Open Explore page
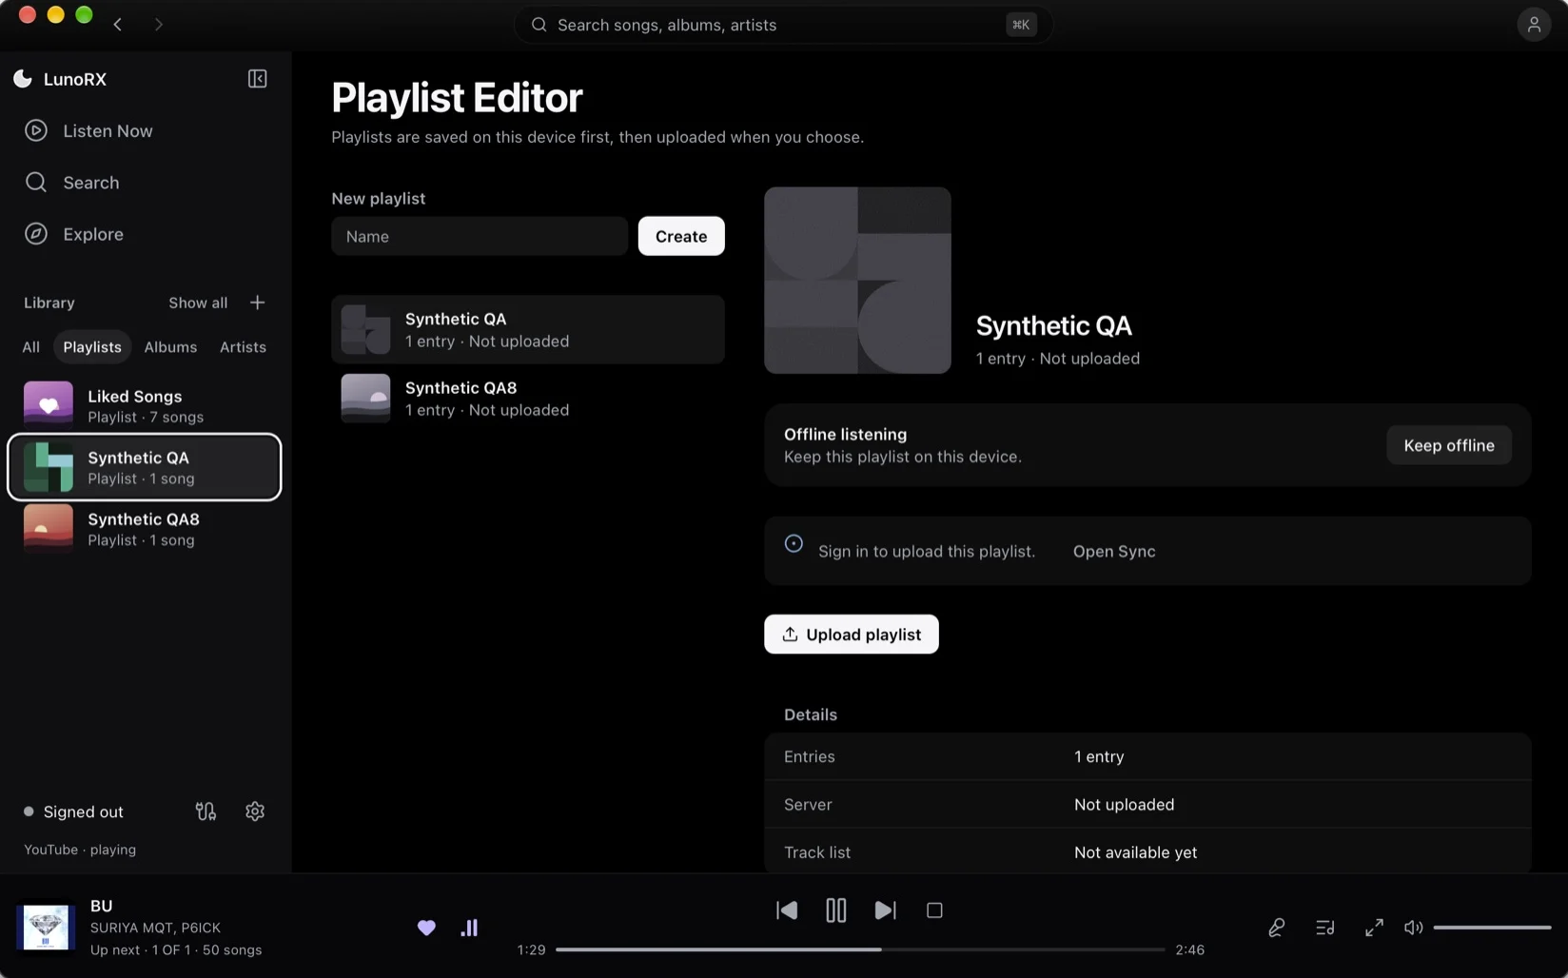Screen dimensions: 1568x978 pyautogui.click(x=146, y=234)
